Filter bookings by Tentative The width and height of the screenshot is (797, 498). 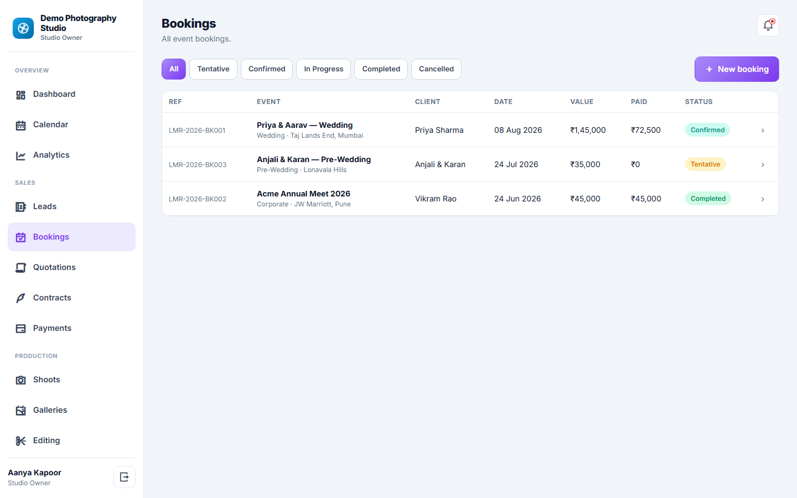click(x=213, y=69)
